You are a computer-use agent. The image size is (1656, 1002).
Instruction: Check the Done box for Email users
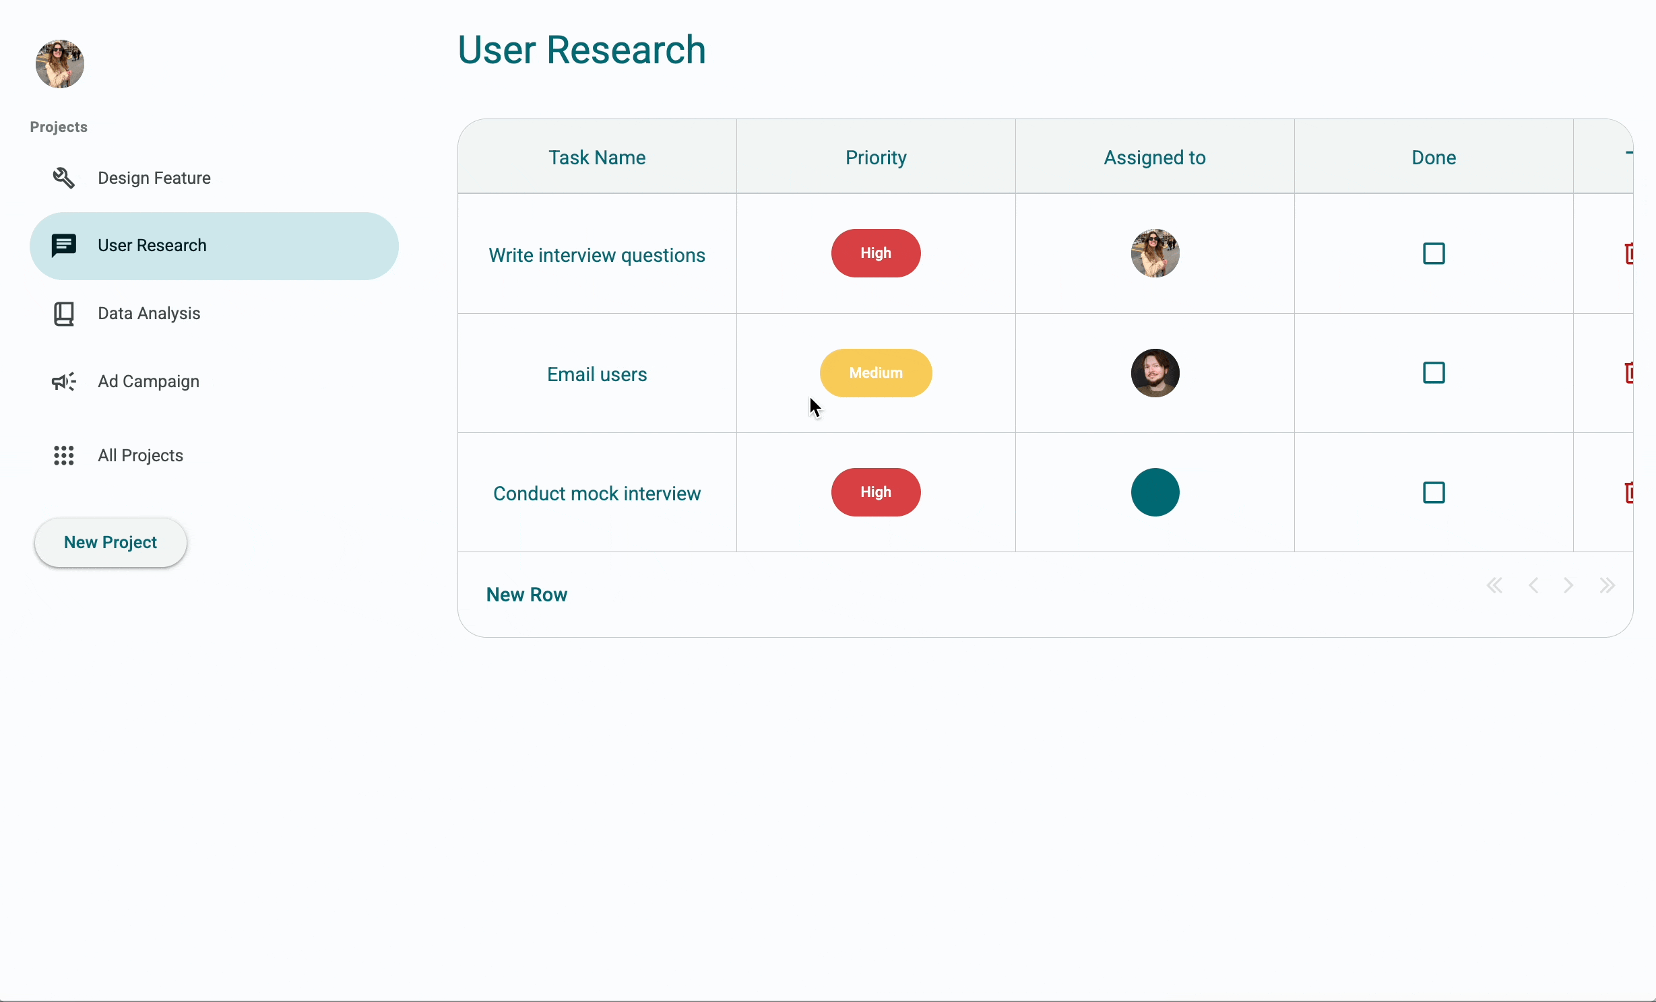(x=1434, y=373)
